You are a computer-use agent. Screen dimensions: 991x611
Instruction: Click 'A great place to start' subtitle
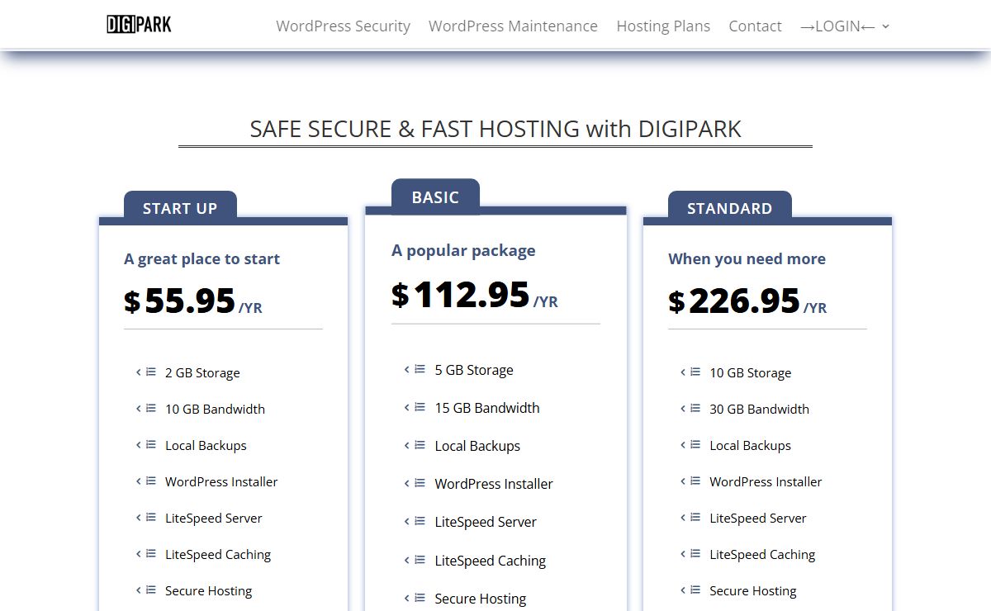coord(202,258)
